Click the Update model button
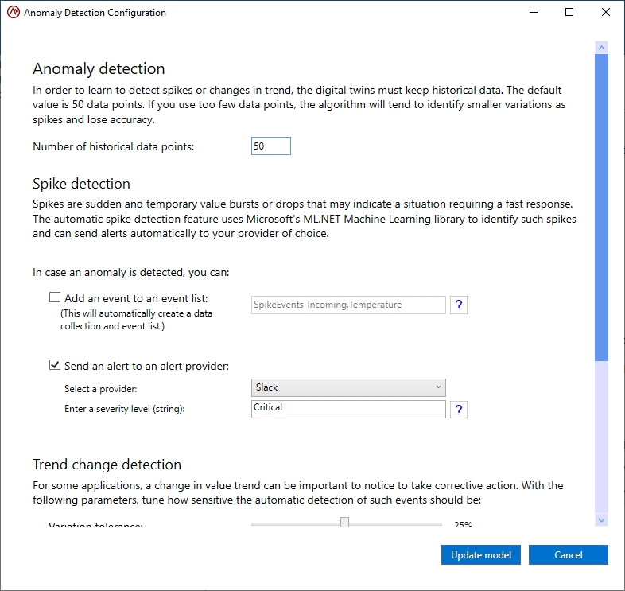The width and height of the screenshot is (625, 591). tap(481, 554)
